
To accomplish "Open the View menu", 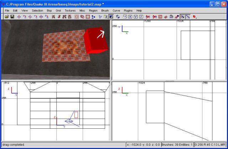I will click(25, 10).
